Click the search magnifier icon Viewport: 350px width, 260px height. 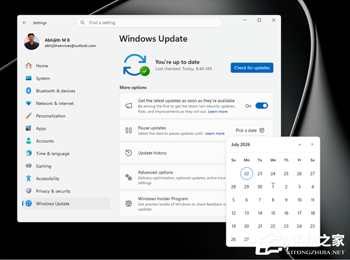[x=82, y=23]
